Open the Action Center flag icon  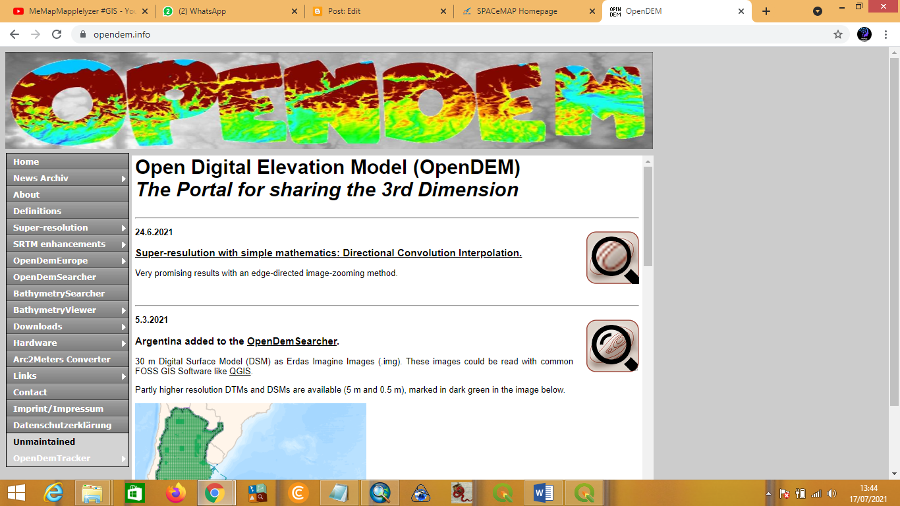785,493
